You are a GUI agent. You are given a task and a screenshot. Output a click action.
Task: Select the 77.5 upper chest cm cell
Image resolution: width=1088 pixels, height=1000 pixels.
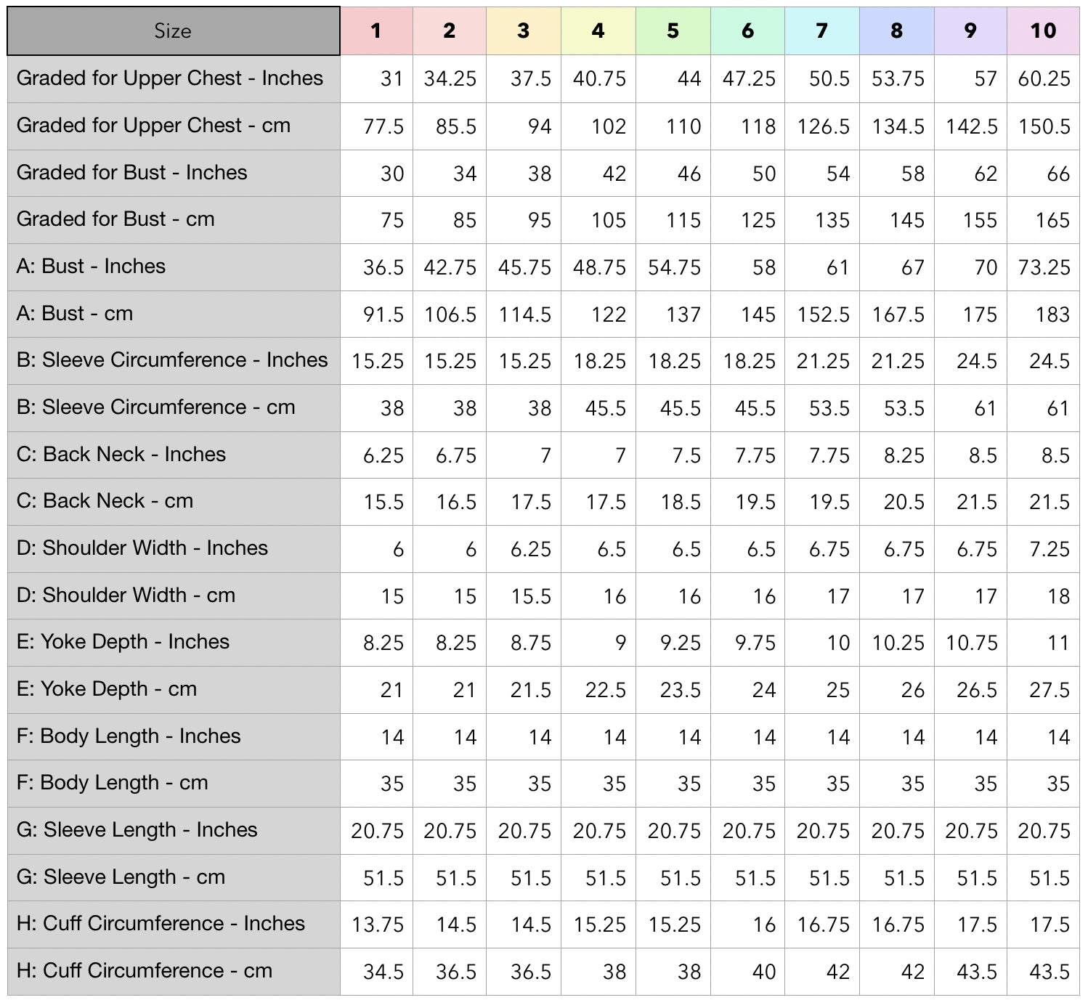coord(383,126)
